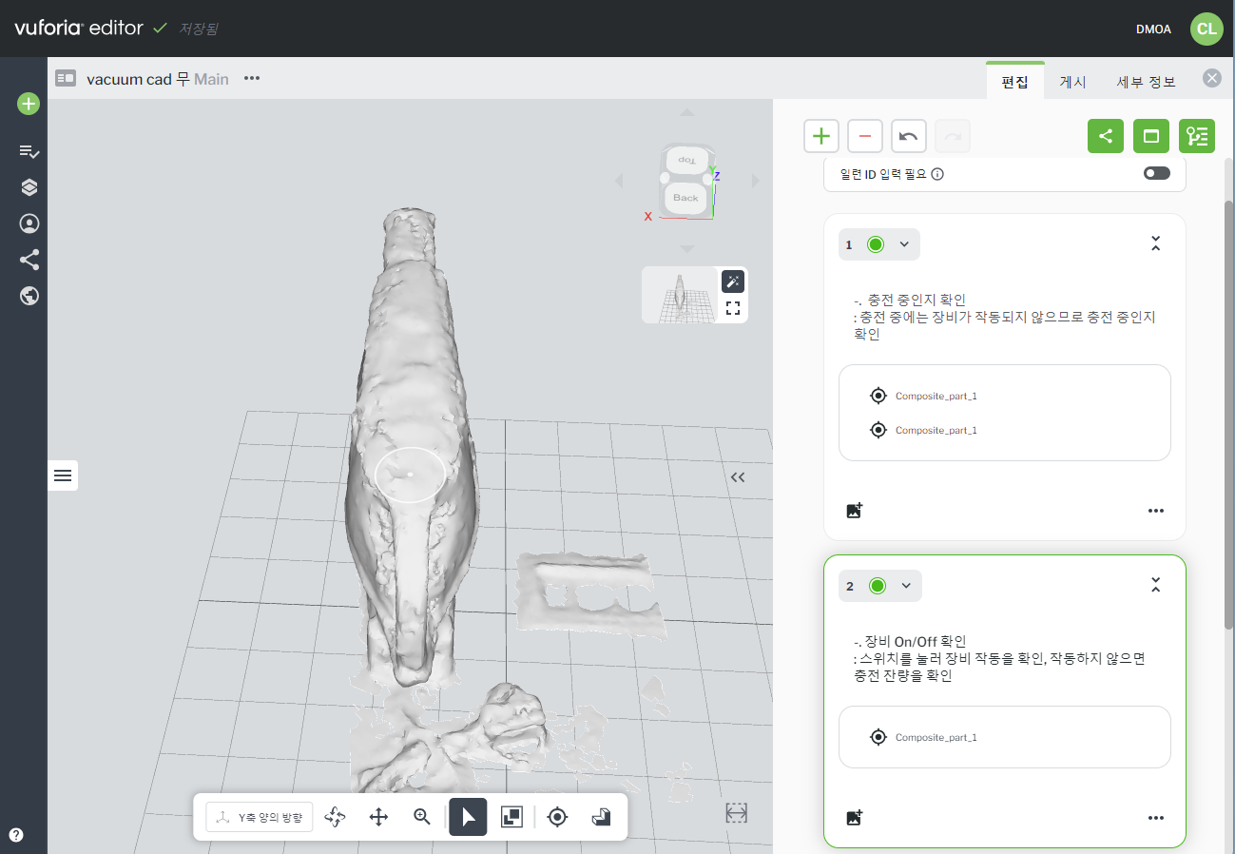
Task: Switch to the 게시 tab
Action: coord(1072,82)
